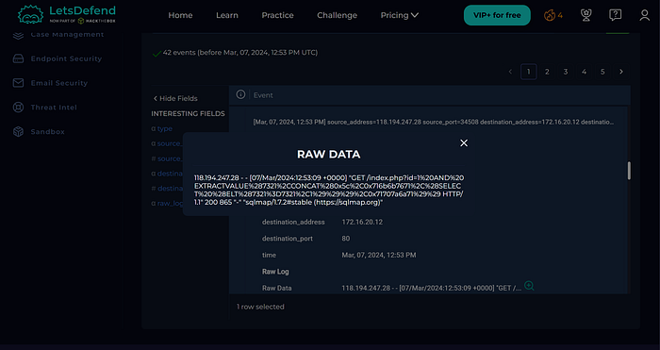This screenshot has height=350, width=660.
Task: Select page 3 in pagination
Action: (x=566, y=72)
